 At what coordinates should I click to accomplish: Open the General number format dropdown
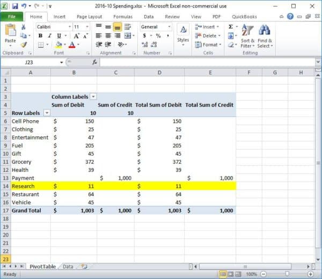click(x=169, y=27)
